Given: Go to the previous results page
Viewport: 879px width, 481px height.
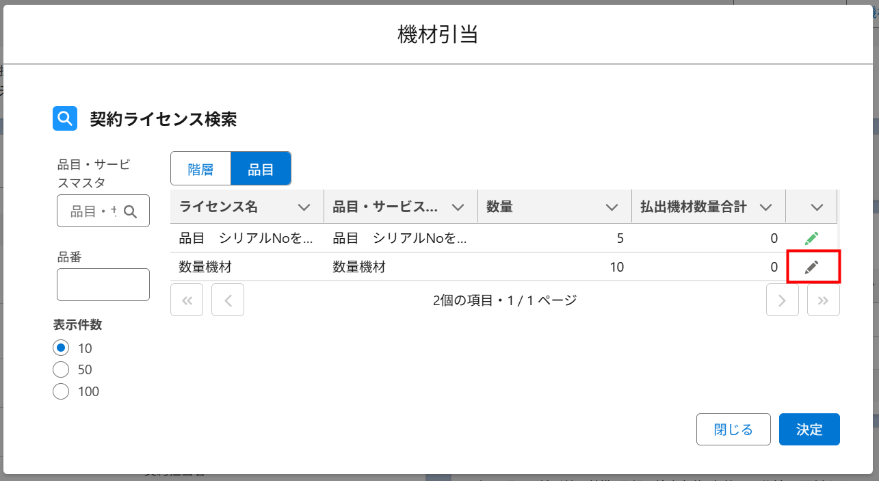Looking at the screenshot, I should tap(228, 300).
